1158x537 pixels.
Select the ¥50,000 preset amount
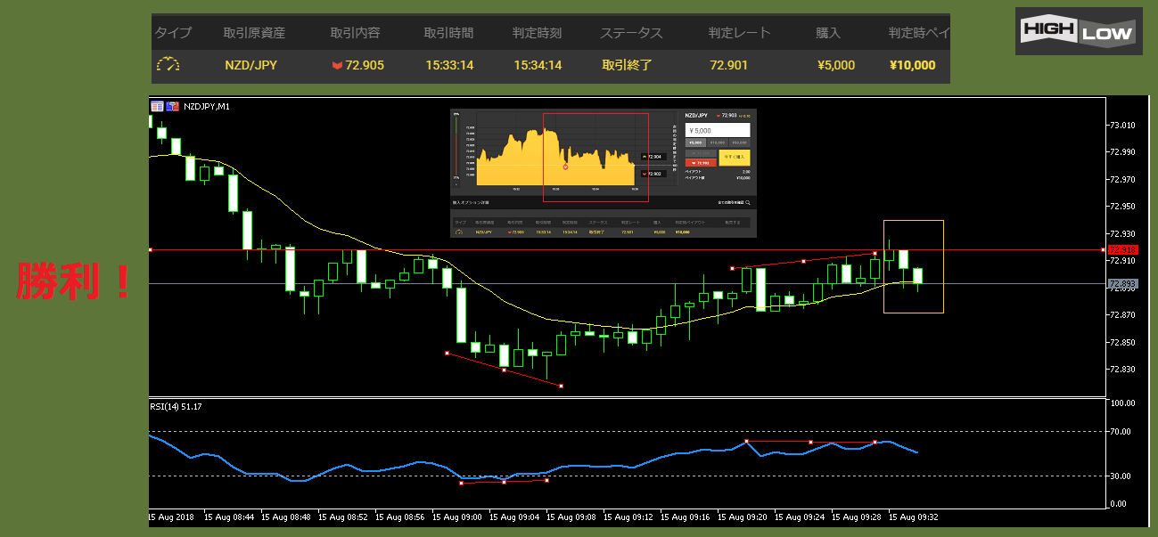coord(739,142)
